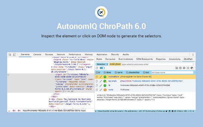Click the crossed-tools icon in ChroPath toolbar

pyautogui.click(x=188, y=68)
